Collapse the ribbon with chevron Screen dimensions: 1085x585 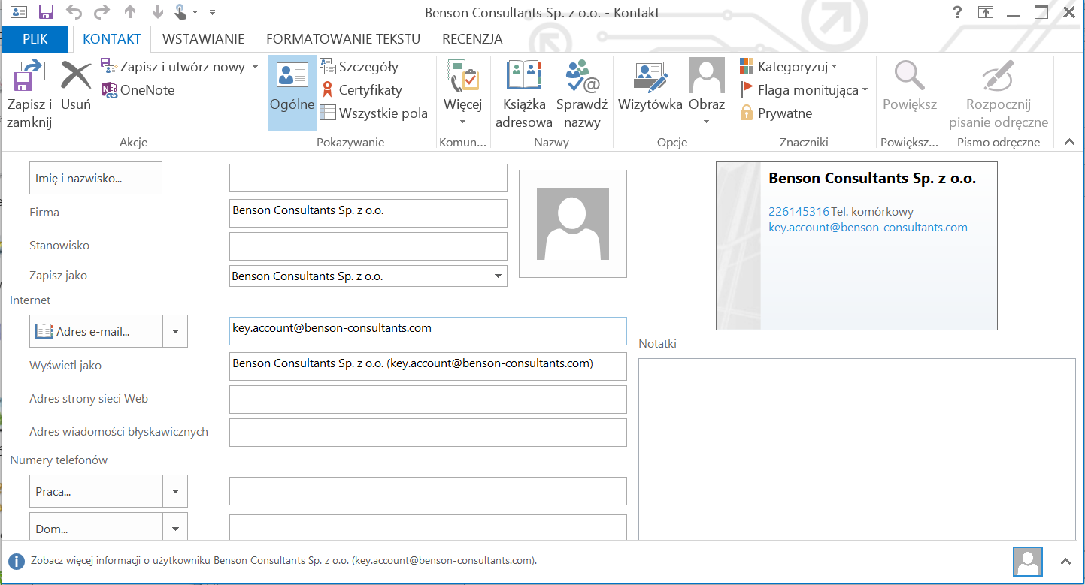pos(1070,141)
